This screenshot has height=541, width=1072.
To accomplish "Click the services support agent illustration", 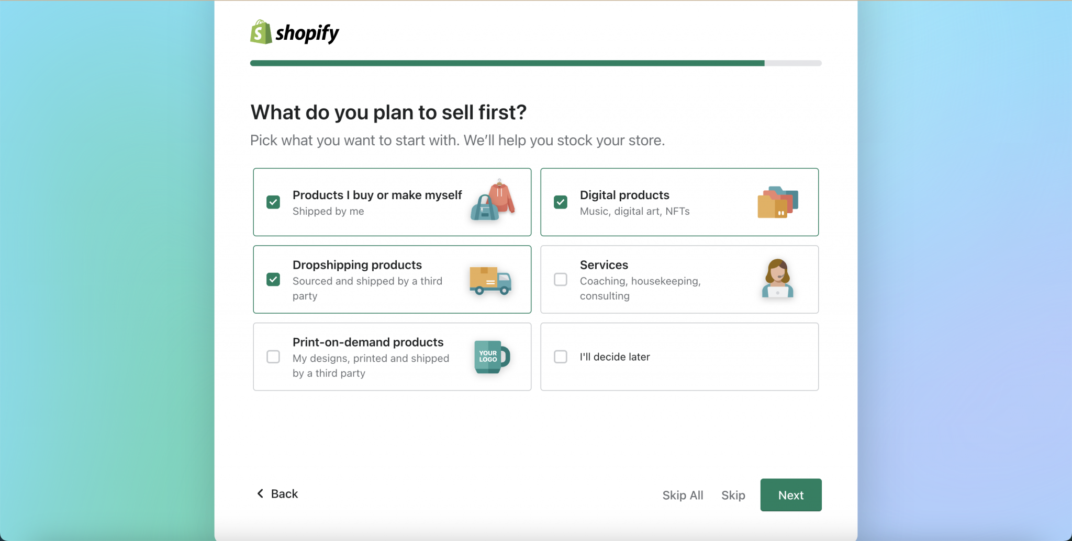I will point(777,279).
